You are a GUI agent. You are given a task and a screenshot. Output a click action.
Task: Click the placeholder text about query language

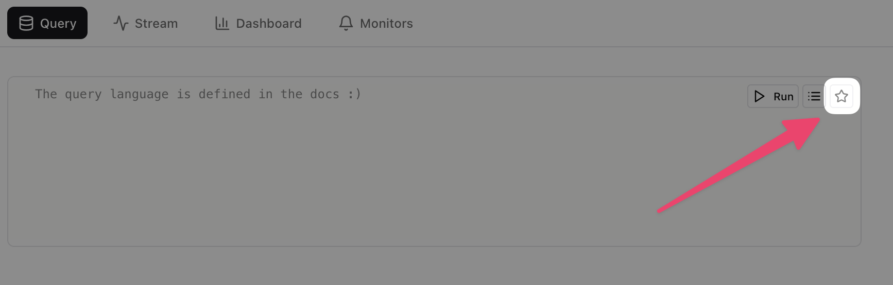[x=198, y=94]
